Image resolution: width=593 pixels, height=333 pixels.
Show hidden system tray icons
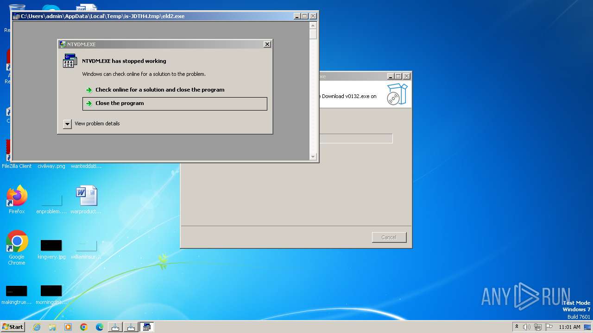[517, 327]
